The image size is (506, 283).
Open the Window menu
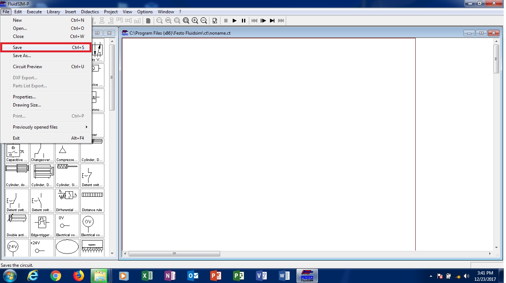tap(166, 12)
